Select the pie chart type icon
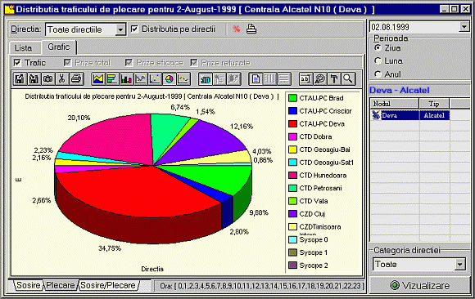This screenshot has width=475, height=299. point(170,79)
